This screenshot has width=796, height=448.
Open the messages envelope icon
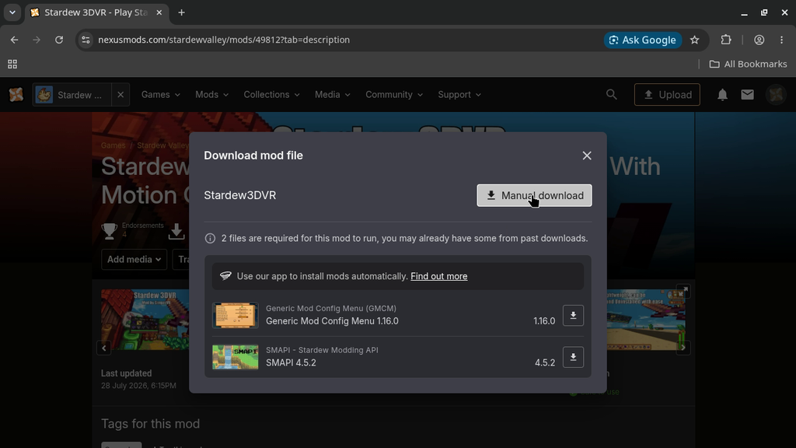747,94
